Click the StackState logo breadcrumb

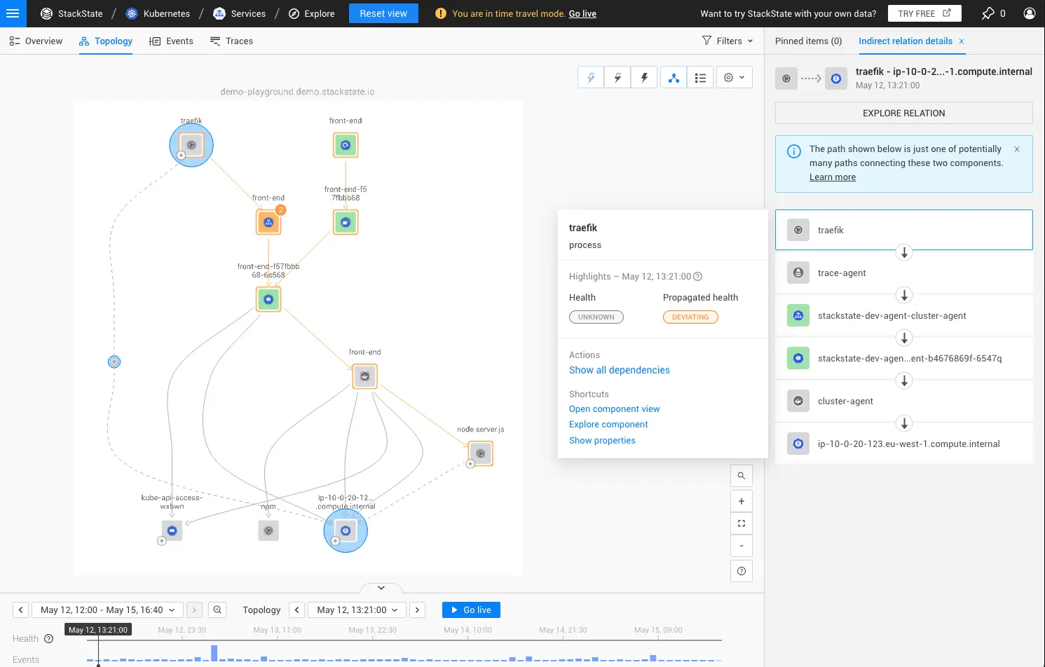point(71,13)
